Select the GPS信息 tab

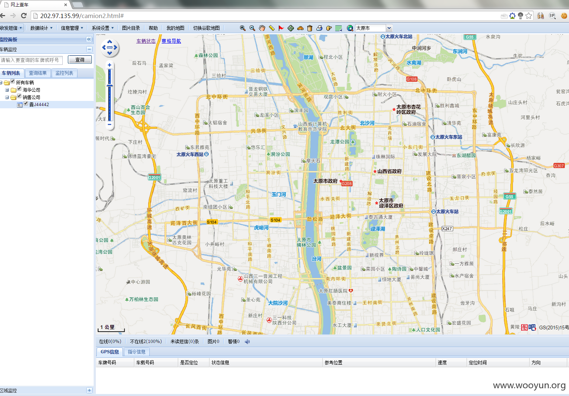[x=110, y=352]
